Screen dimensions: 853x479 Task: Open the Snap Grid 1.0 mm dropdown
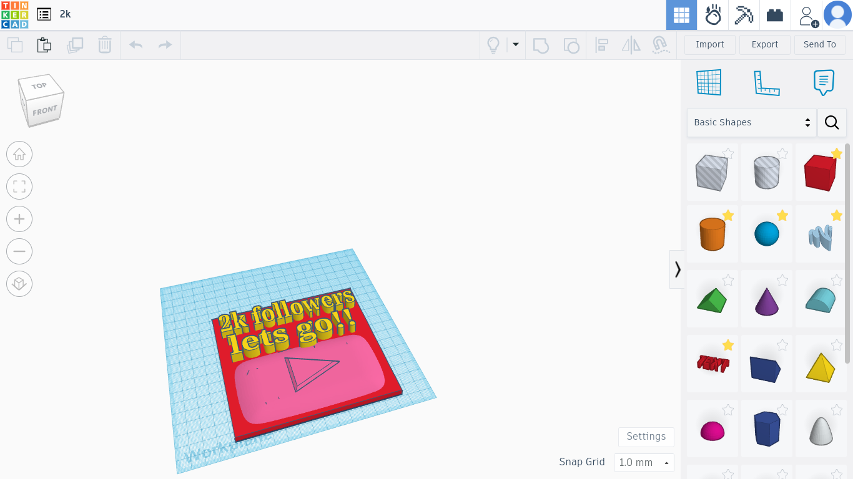tap(644, 463)
